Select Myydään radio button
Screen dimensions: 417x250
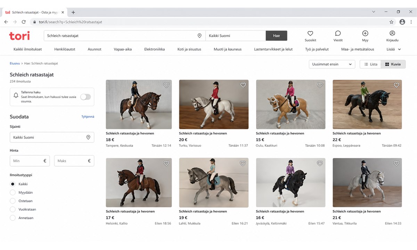tap(13, 192)
